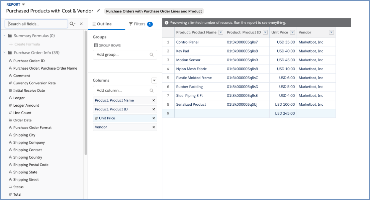Screen dimensions: 370x200
Task: Open the Columns options dropdown
Action: pyautogui.click(x=154, y=80)
